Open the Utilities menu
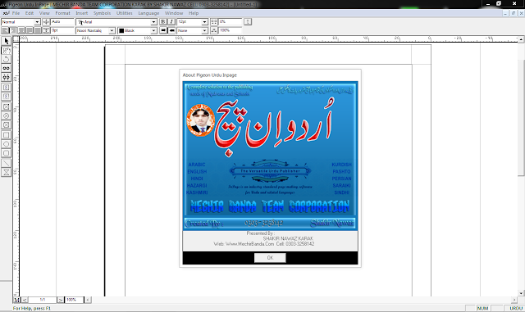The image size is (525, 312). 125,13
